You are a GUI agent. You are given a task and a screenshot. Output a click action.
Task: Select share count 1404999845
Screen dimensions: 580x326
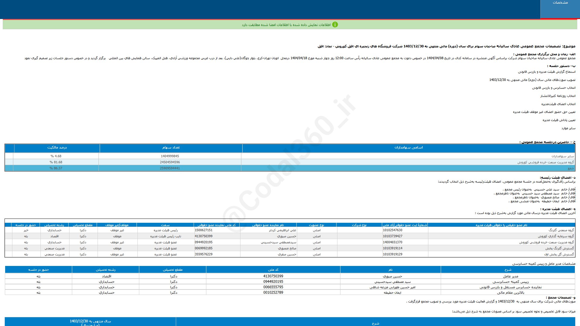tap(170, 156)
